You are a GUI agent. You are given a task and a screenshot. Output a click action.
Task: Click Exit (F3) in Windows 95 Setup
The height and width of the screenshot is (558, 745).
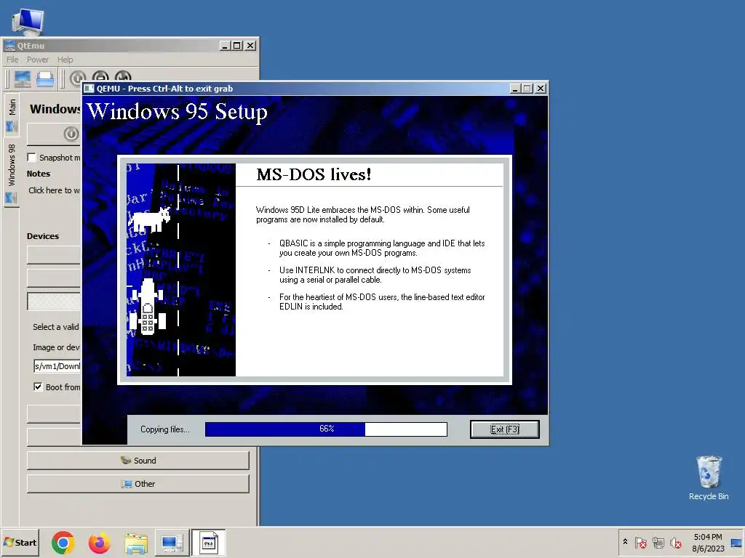(505, 429)
